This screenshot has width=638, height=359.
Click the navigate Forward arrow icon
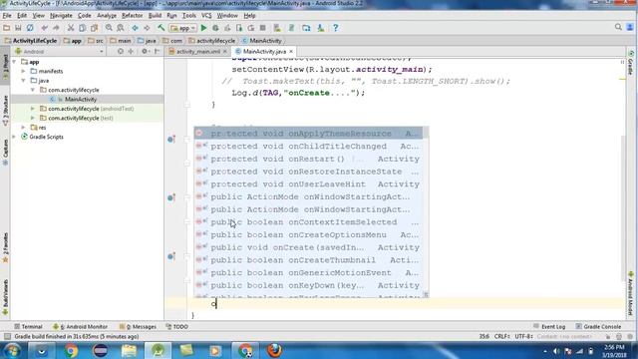pos(147,28)
